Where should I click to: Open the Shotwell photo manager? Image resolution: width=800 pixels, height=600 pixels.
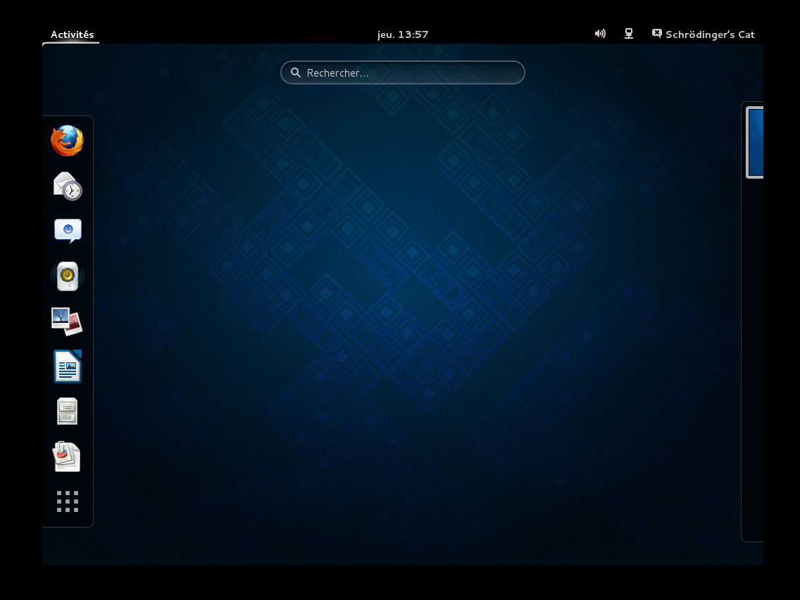click(68, 321)
